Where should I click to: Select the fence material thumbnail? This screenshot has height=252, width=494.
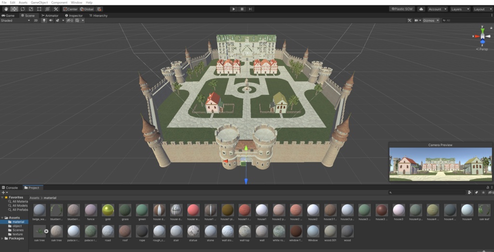[91, 210]
